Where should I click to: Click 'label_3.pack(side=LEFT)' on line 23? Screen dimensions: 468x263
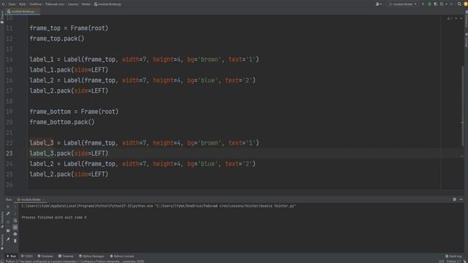[x=69, y=153]
